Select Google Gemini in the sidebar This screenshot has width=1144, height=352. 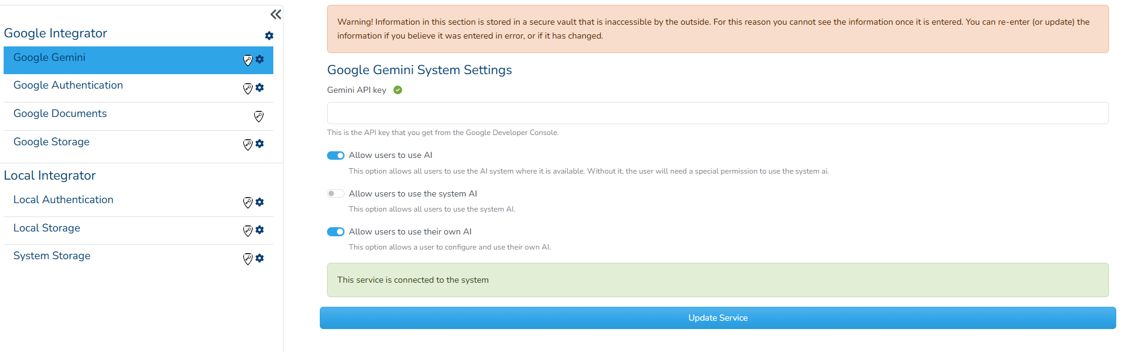click(x=49, y=58)
